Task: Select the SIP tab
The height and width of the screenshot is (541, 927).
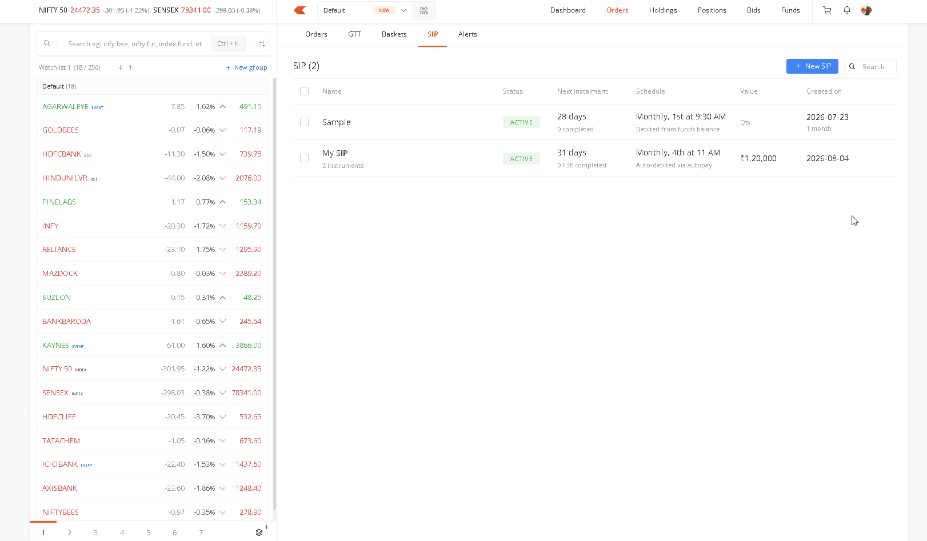Action: pyautogui.click(x=433, y=34)
